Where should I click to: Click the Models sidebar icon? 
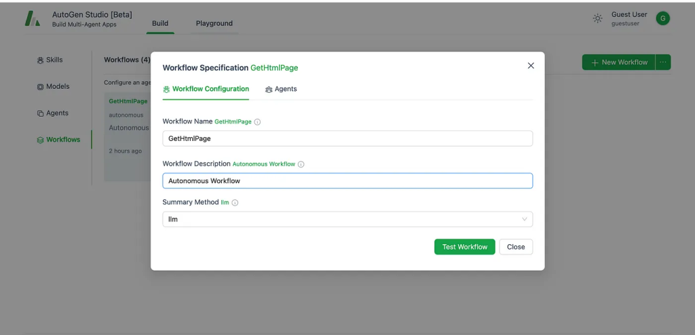pos(40,87)
